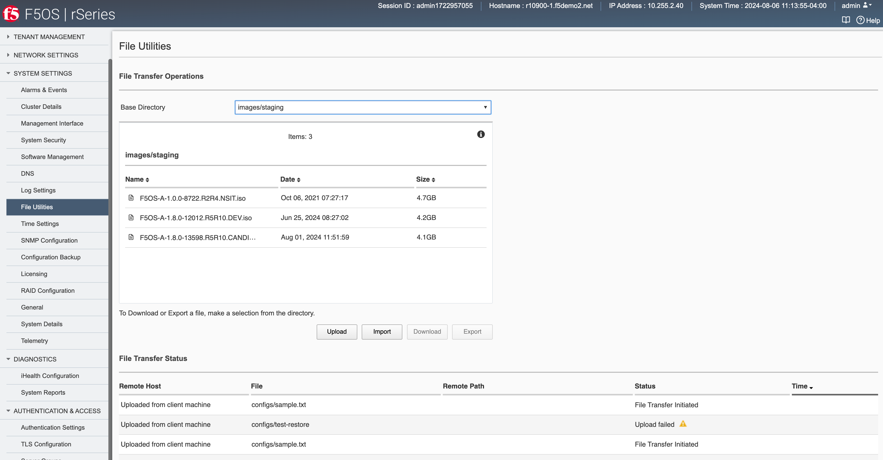Screen dimensions: 883x460
Task: Click the Export button
Action: click(472, 332)
